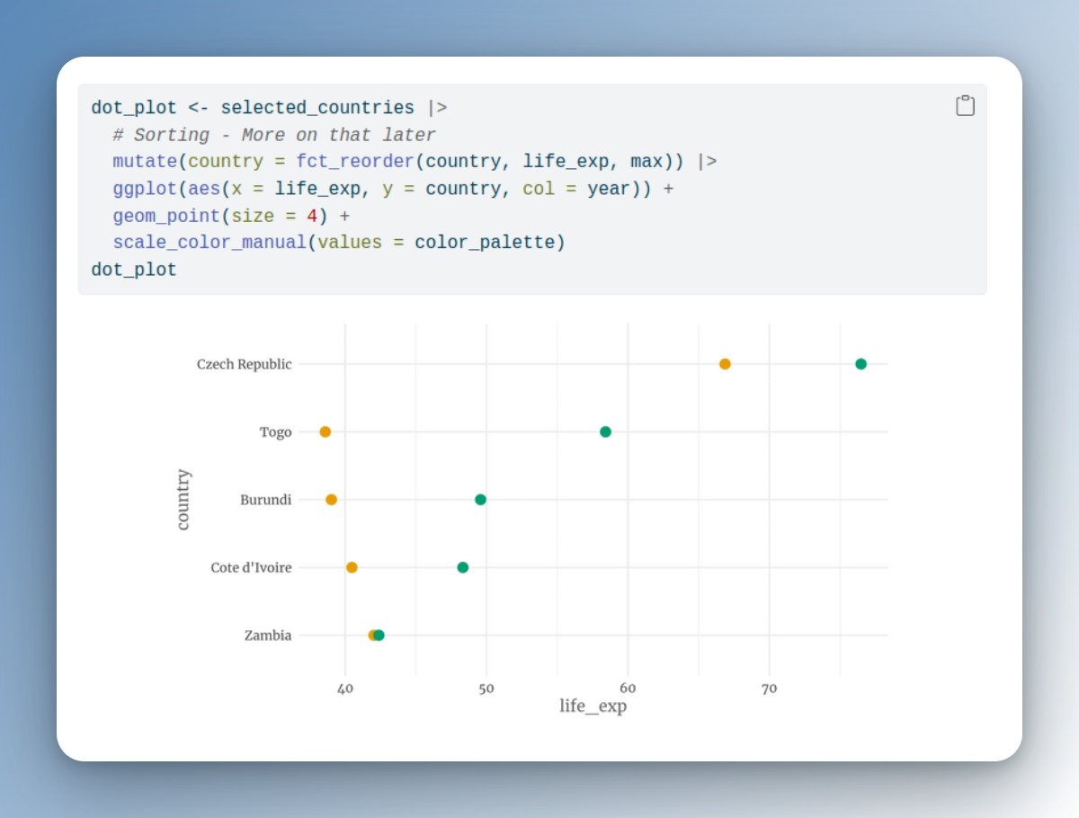The width and height of the screenshot is (1079, 818).
Task: Select the orange dot for Czech Republic
Action: (725, 364)
